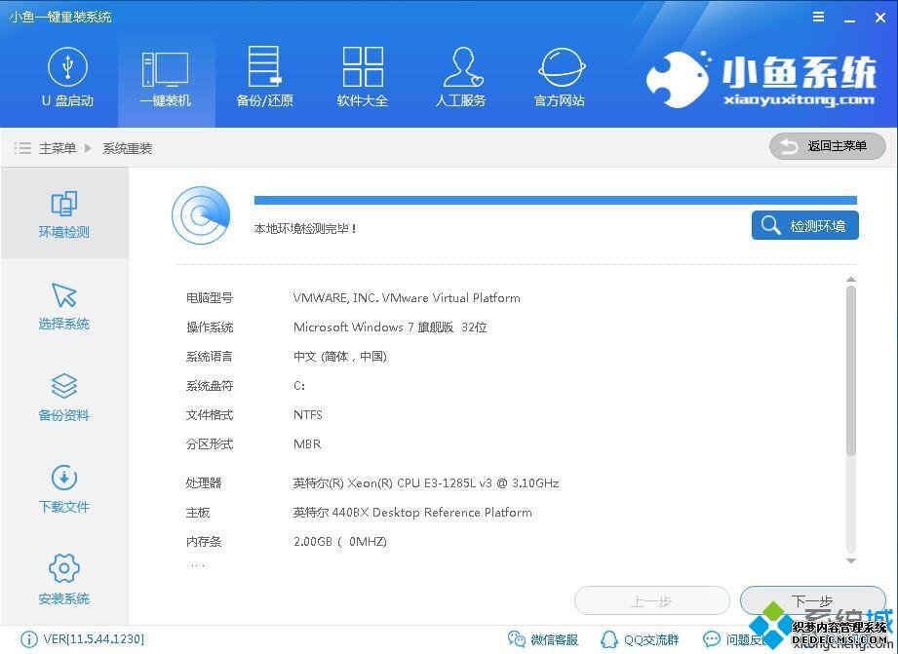Open the 软件大全 software collection

click(363, 77)
